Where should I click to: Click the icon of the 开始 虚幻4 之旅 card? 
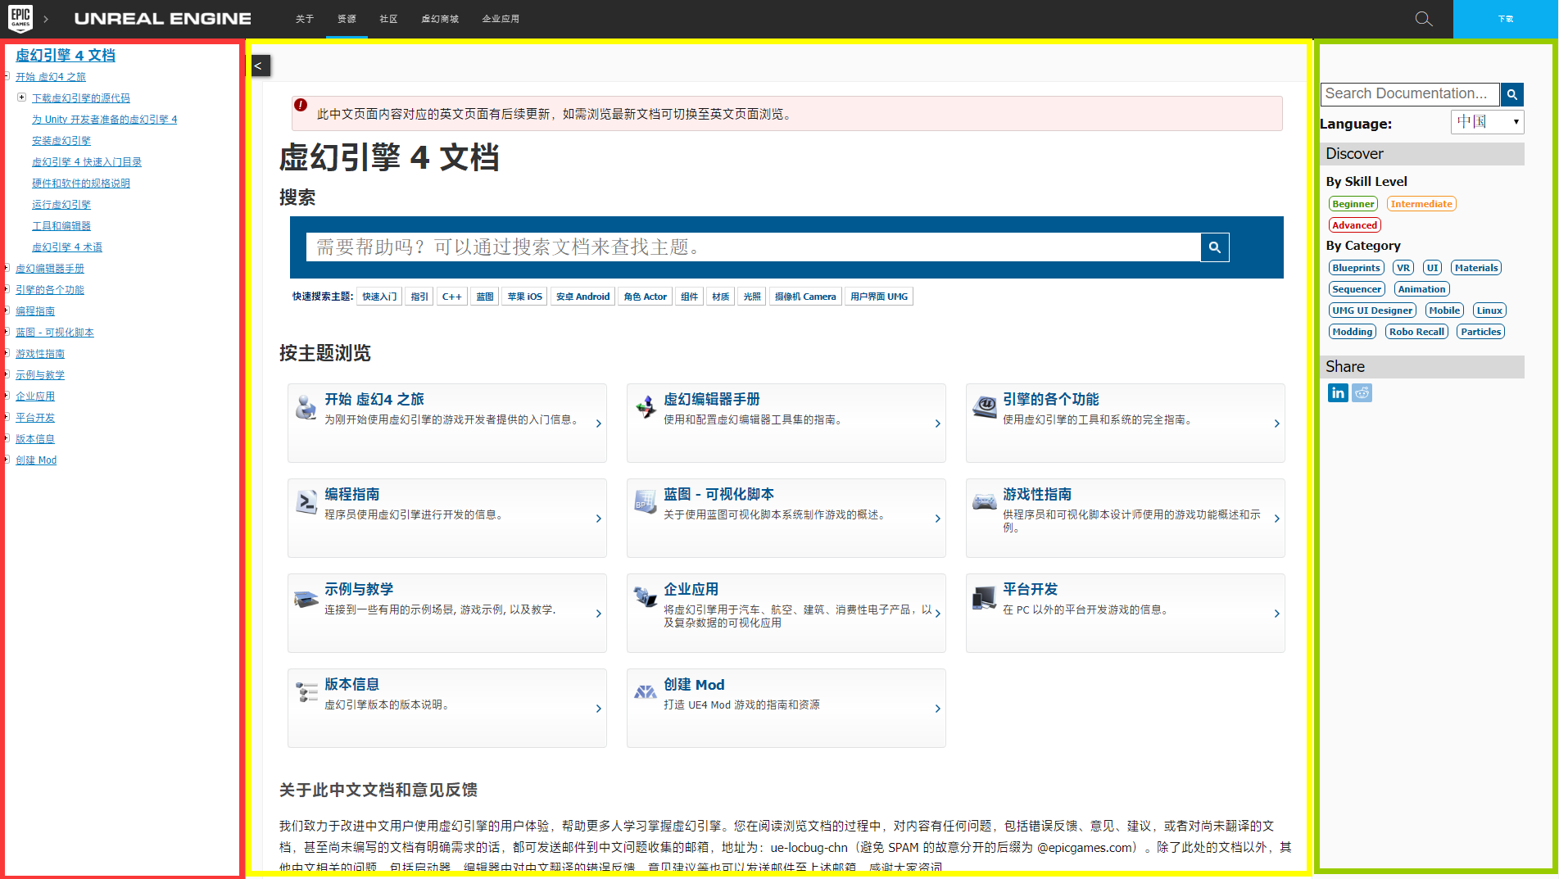coord(306,407)
